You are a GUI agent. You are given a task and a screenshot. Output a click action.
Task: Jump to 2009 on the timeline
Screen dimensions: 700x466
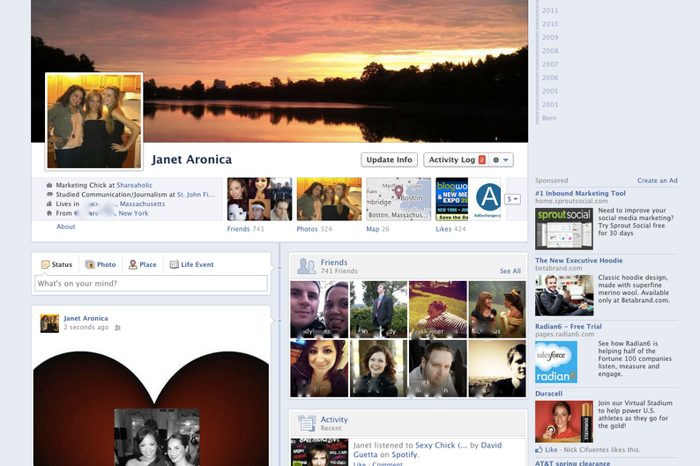click(x=550, y=37)
